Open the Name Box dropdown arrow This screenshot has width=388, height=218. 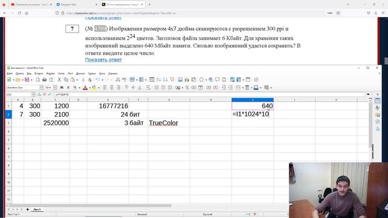(33, 94)
